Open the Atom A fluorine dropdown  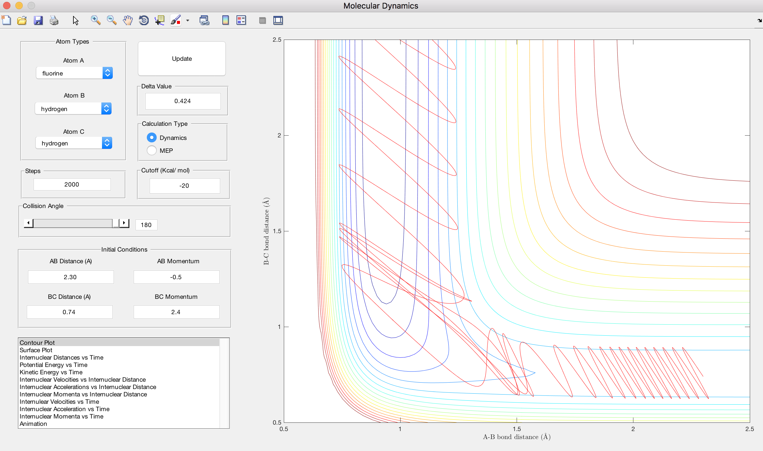click(x=74, y=73)
